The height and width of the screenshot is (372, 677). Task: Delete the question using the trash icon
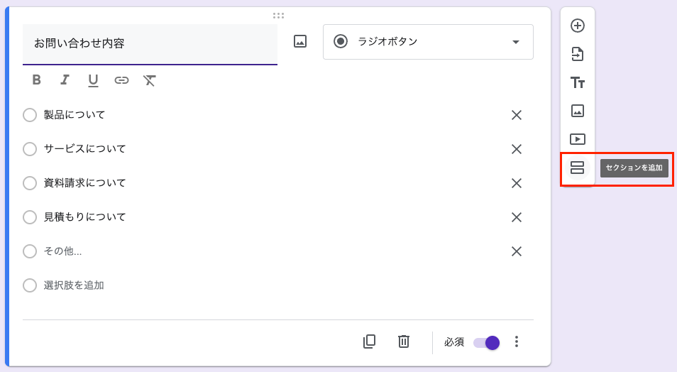pyautogui.click(x=404, y=341)
